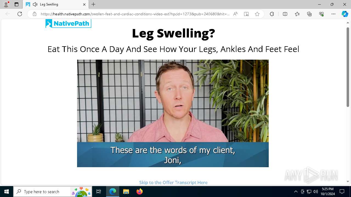Open Collections icon in toolbar
Viewport: 351px width, 197px height.
pyautogui.click(x=309, y=14)
